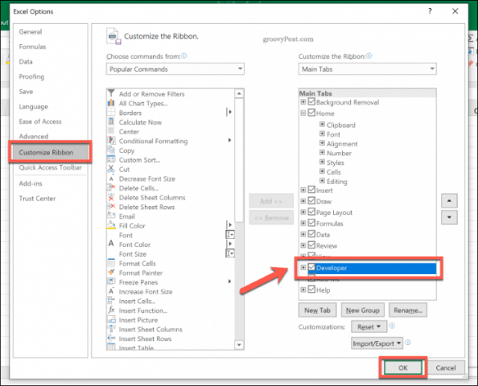Click the Move Down arrow button
The height and width of the screenshot is (386, 478).
click(449, 217)
